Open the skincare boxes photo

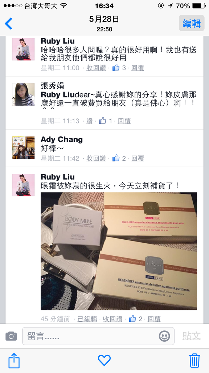click(x=119, y=251)
